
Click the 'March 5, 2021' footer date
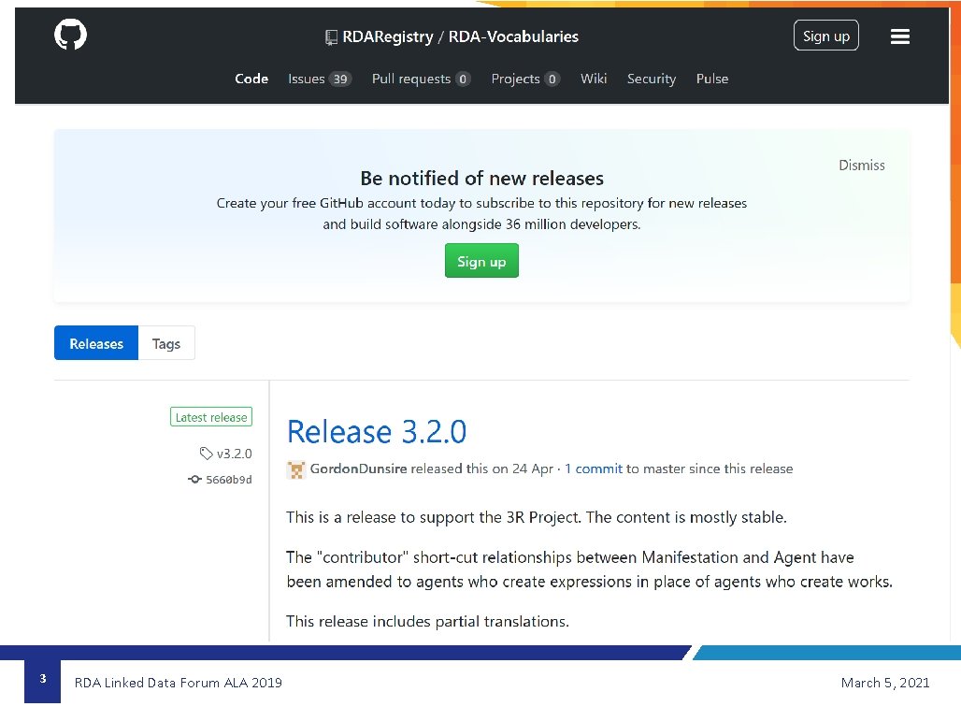coord(885,683)
